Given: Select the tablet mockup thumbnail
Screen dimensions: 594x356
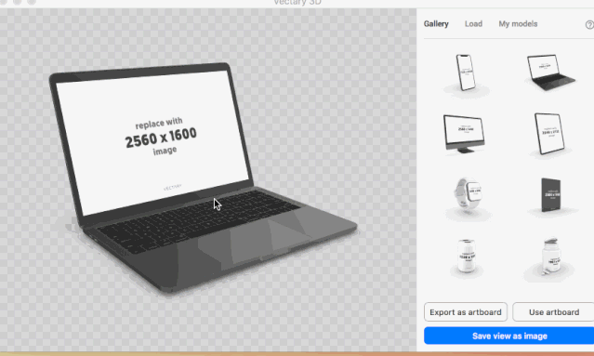Looking at the screenshot, I should pyautogui.click(x=549, y=134).
